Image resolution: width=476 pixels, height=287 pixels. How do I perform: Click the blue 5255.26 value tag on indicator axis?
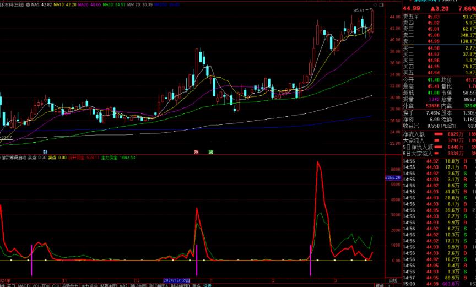(393, 177)
